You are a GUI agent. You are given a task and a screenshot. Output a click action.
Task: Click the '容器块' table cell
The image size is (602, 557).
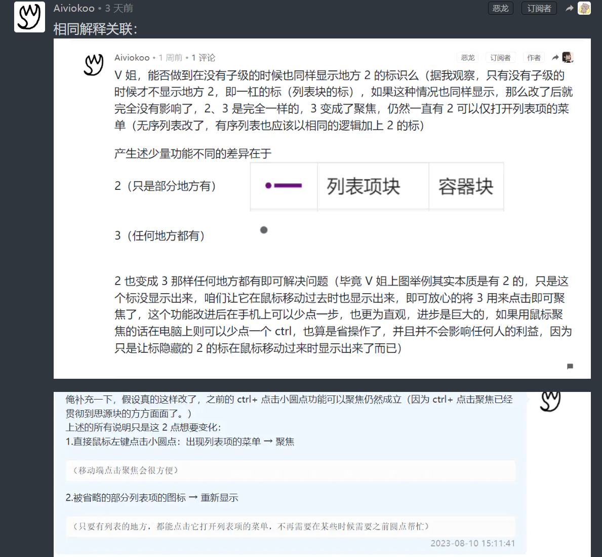(x=466, y=186)
